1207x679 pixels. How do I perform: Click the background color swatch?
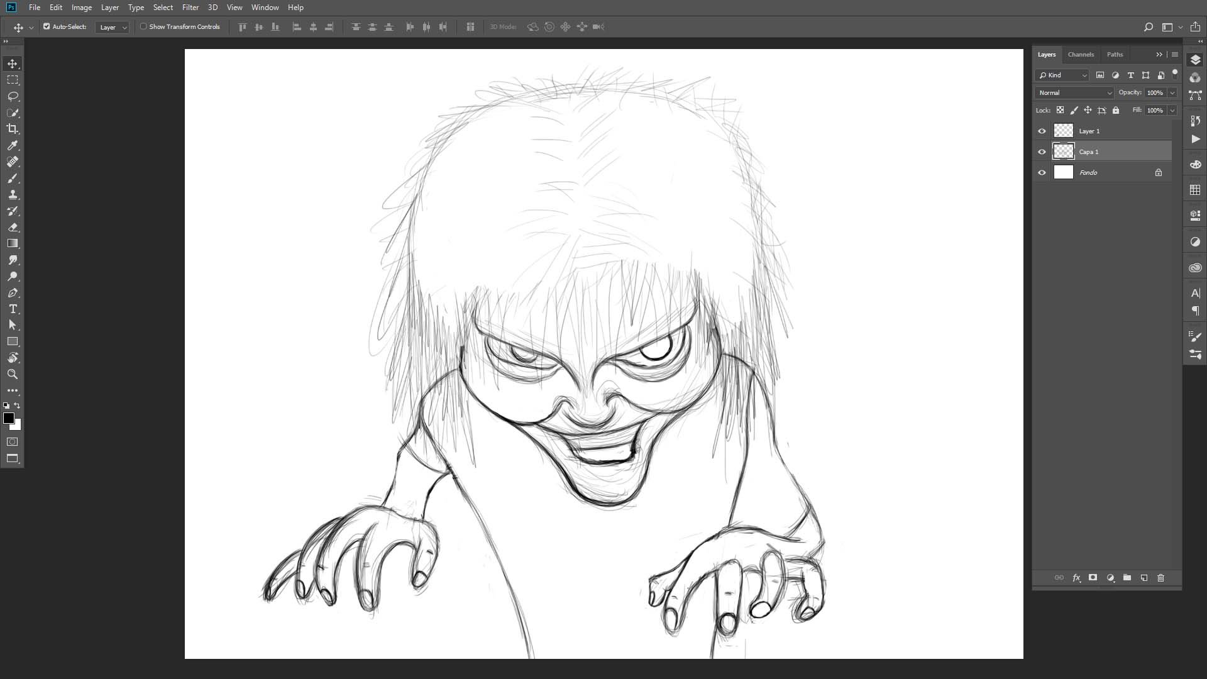18,426
